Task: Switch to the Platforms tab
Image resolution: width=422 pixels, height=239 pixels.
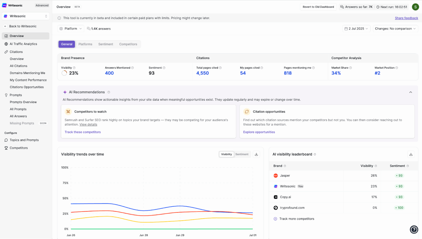Action: [x=85, y=44]
